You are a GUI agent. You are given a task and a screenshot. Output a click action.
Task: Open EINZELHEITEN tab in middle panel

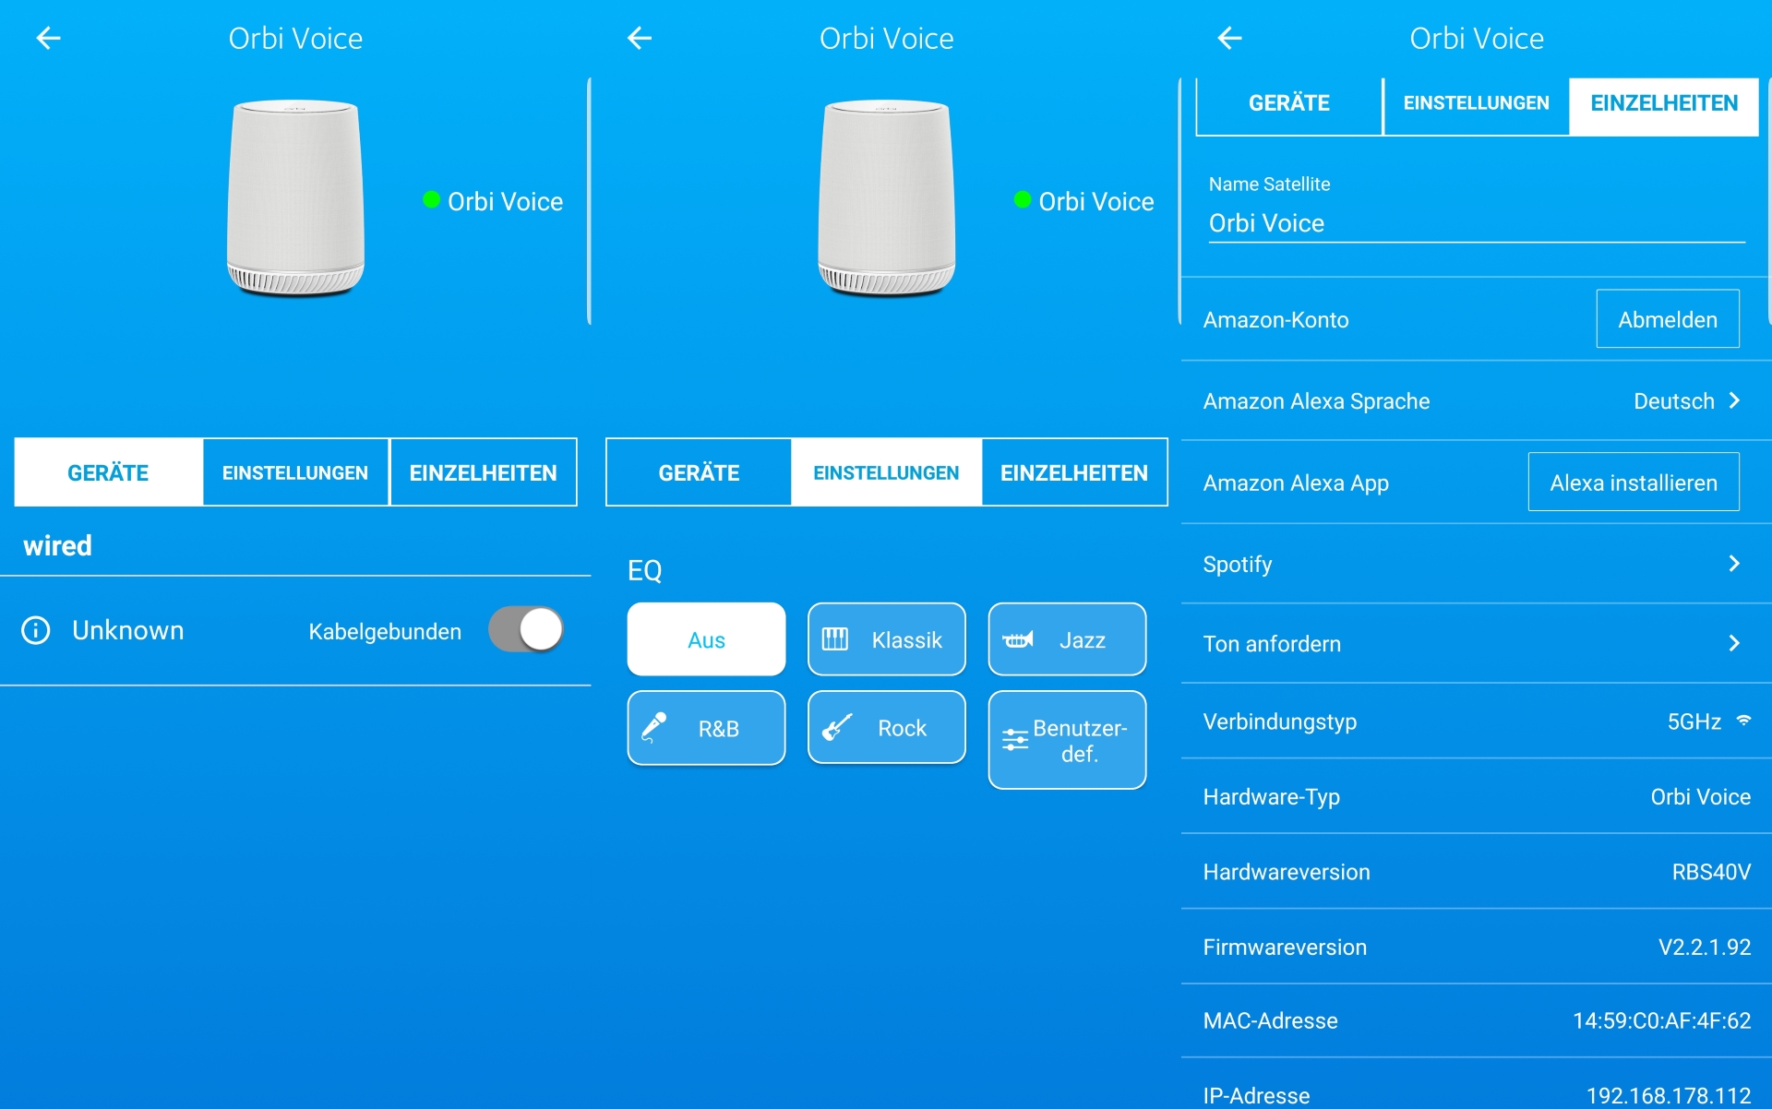pos(1074,472)
